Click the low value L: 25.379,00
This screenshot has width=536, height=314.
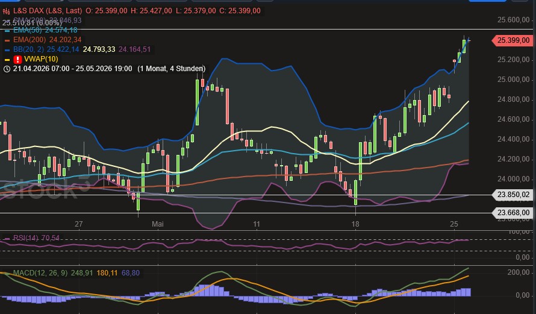[x=196, y=11]
